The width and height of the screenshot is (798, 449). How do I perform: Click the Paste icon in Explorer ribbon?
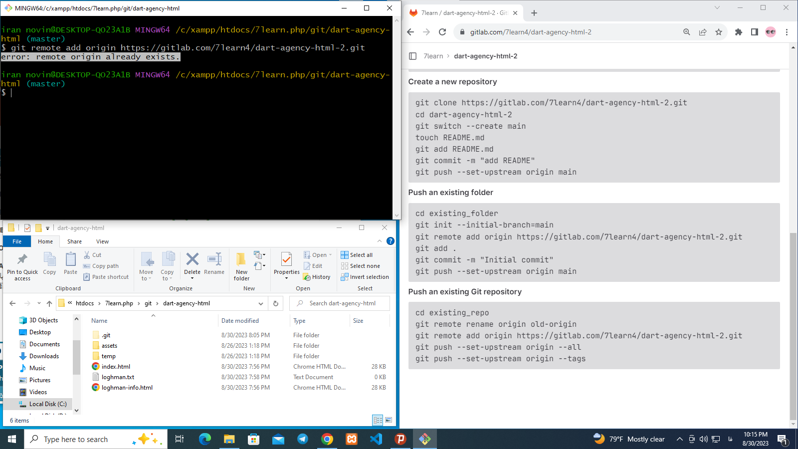coord(70,263)
